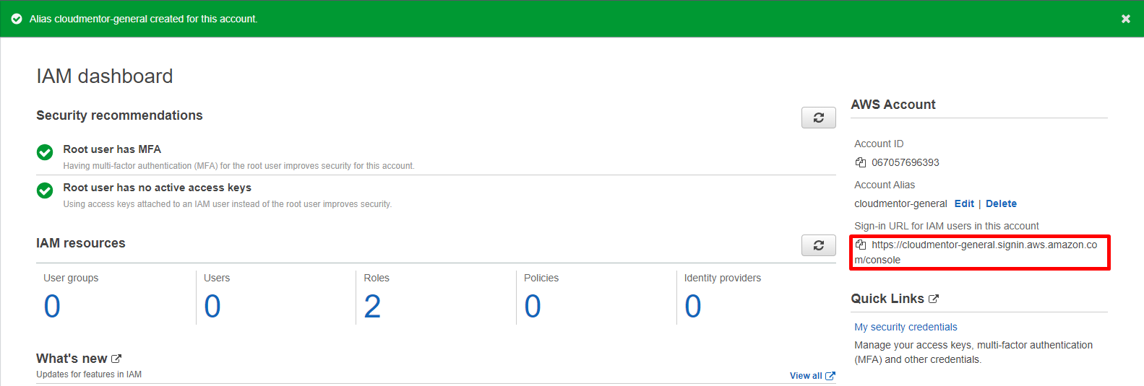Click the external link icon beside What's new
This screenshot has height=386, width=1144.
click(x=116, y=359)
